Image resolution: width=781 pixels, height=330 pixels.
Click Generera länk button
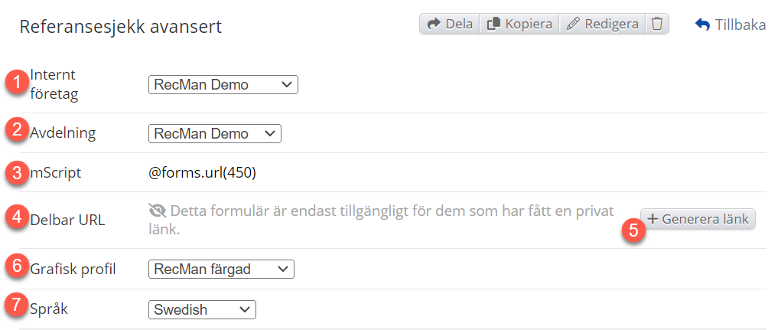[698, 219]
